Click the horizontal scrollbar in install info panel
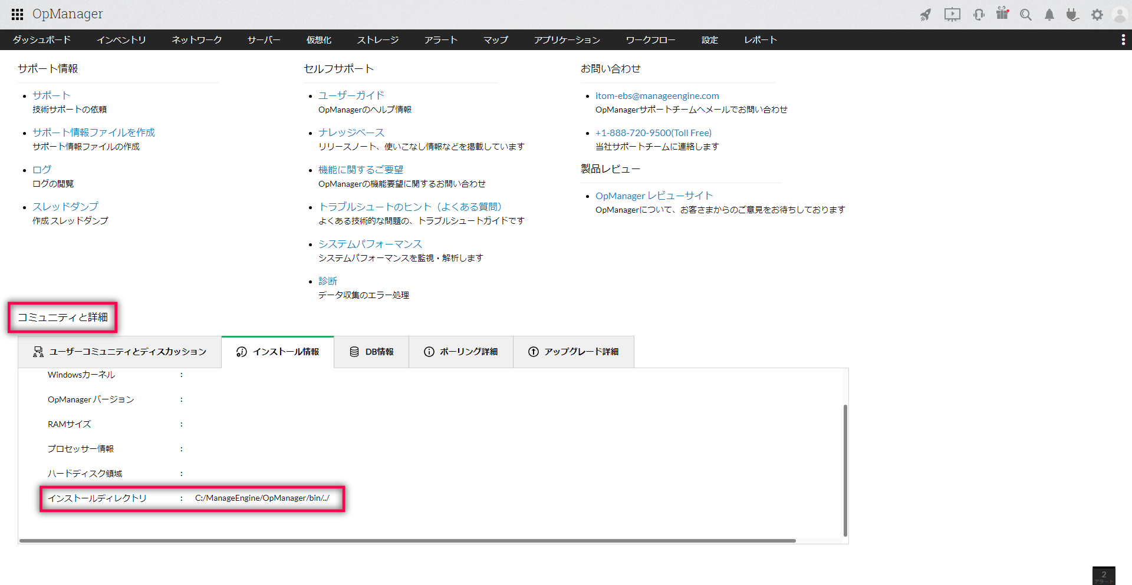The height and width of the screenshot is (585, 1132). click(x=407, y=540)
